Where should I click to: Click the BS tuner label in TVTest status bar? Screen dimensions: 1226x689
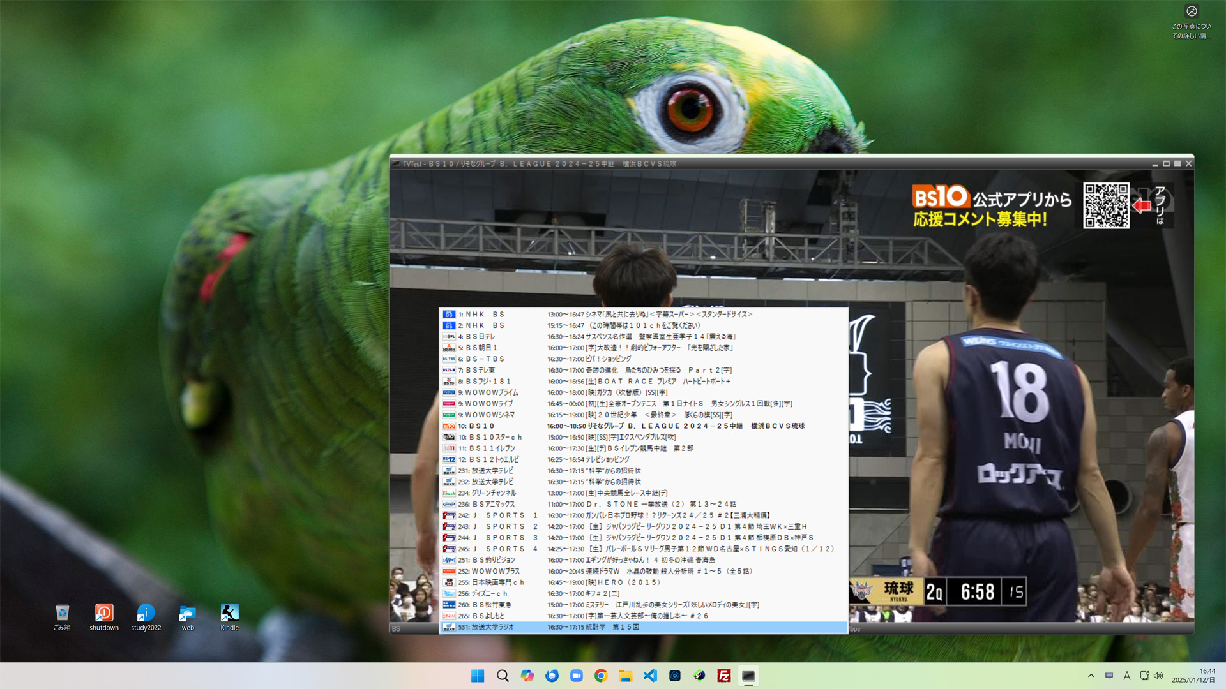coord(396,629)
